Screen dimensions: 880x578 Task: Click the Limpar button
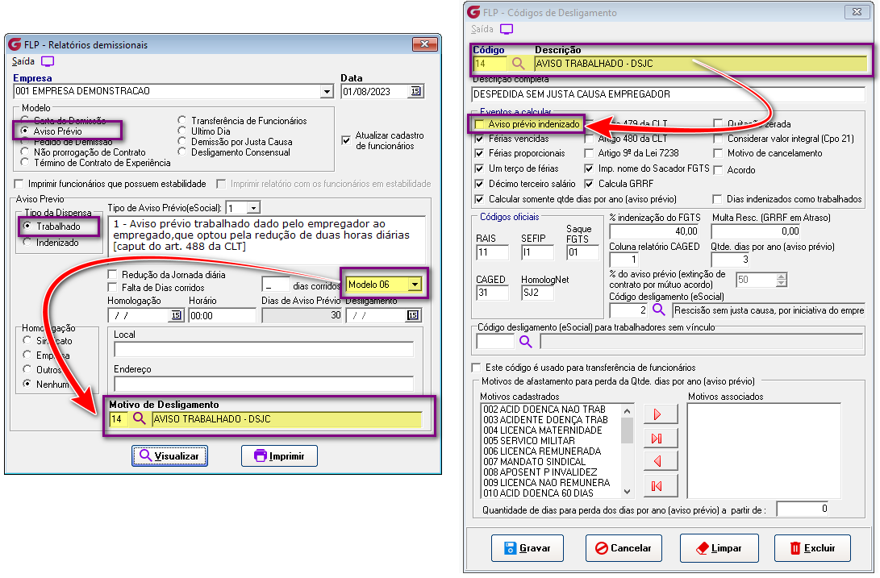719,547
